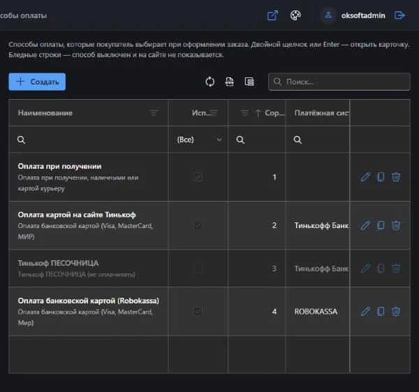
Task: Export the grid to Excel
Action: point(230,82)
